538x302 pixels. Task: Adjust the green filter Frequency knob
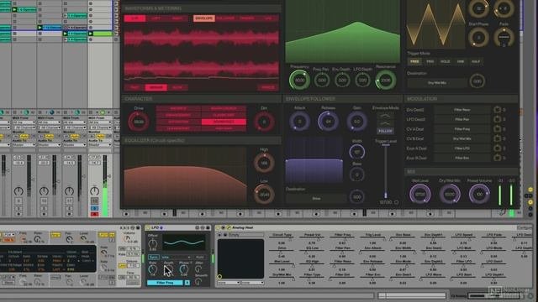point(299,81)
